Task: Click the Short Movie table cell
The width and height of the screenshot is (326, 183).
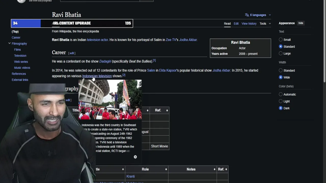Action: (x=159, y=146)
